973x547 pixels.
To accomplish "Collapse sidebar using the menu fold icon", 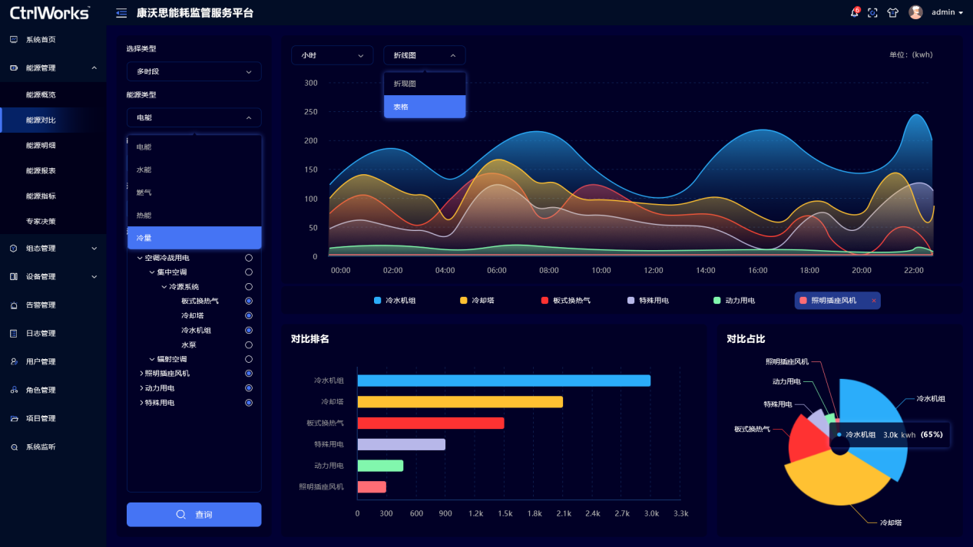I will (x=121, y=13).
